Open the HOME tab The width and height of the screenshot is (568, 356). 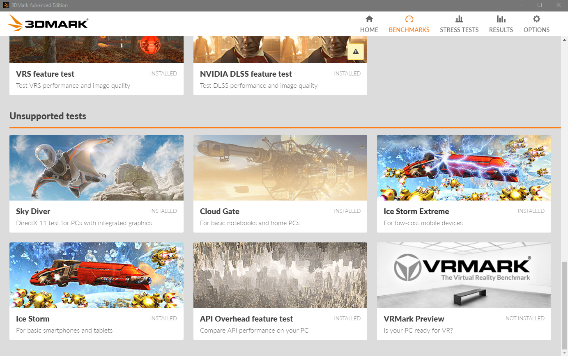point(369,24)
